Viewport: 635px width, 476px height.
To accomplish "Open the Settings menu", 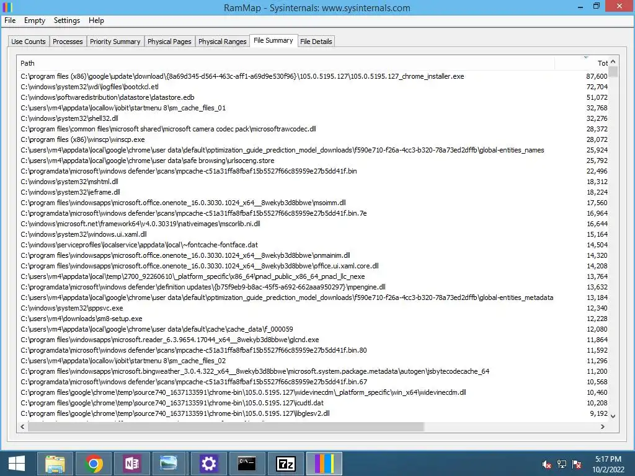I will pyautogui.click(x=67, y=20).
